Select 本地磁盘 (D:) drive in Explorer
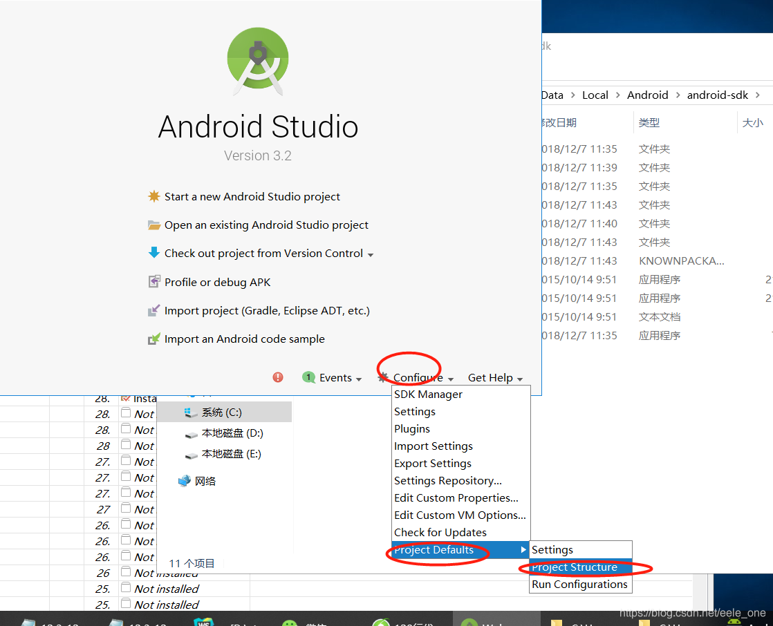 point(224,433)
